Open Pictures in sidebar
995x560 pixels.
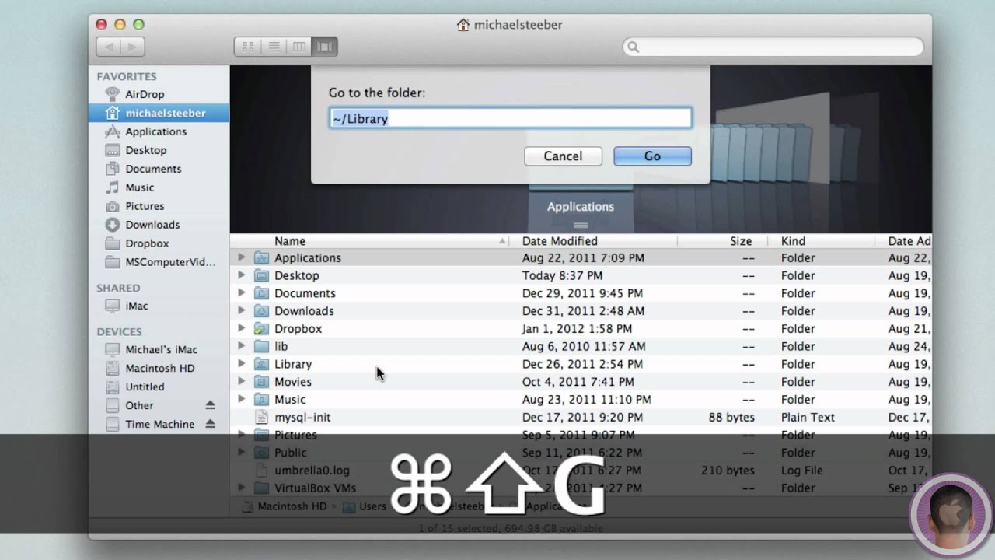pyautogui.click(x=145, y=206)
